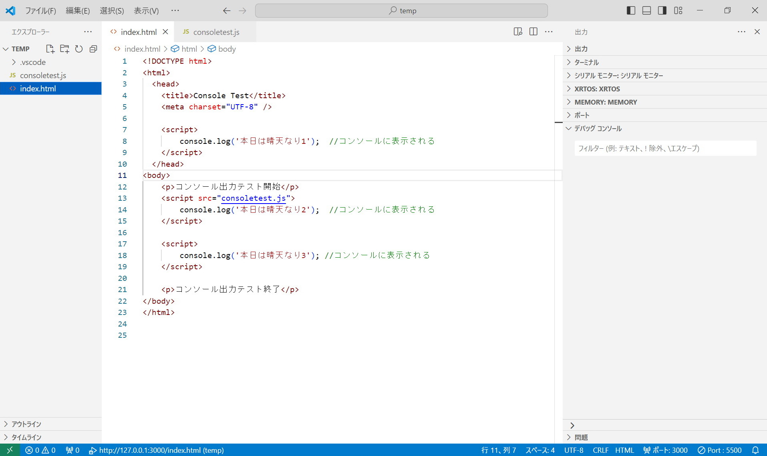Image resolution: width=767 pixels, height=456 pixels.
Task: Follow the consoletest.js link on line 13
Action: [x=254, y=198]
